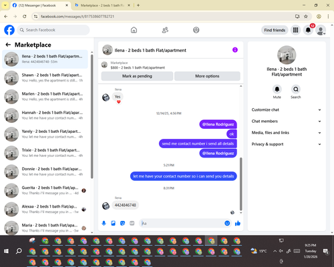Open Chrome three-dot menu
Screen dimensions: 334x267
[328, 16]
